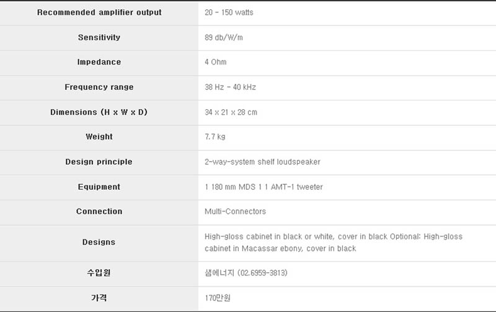Click the Recommended amplifier output label
The height and width of the screenshot is (312, 496).
[99, 12]
